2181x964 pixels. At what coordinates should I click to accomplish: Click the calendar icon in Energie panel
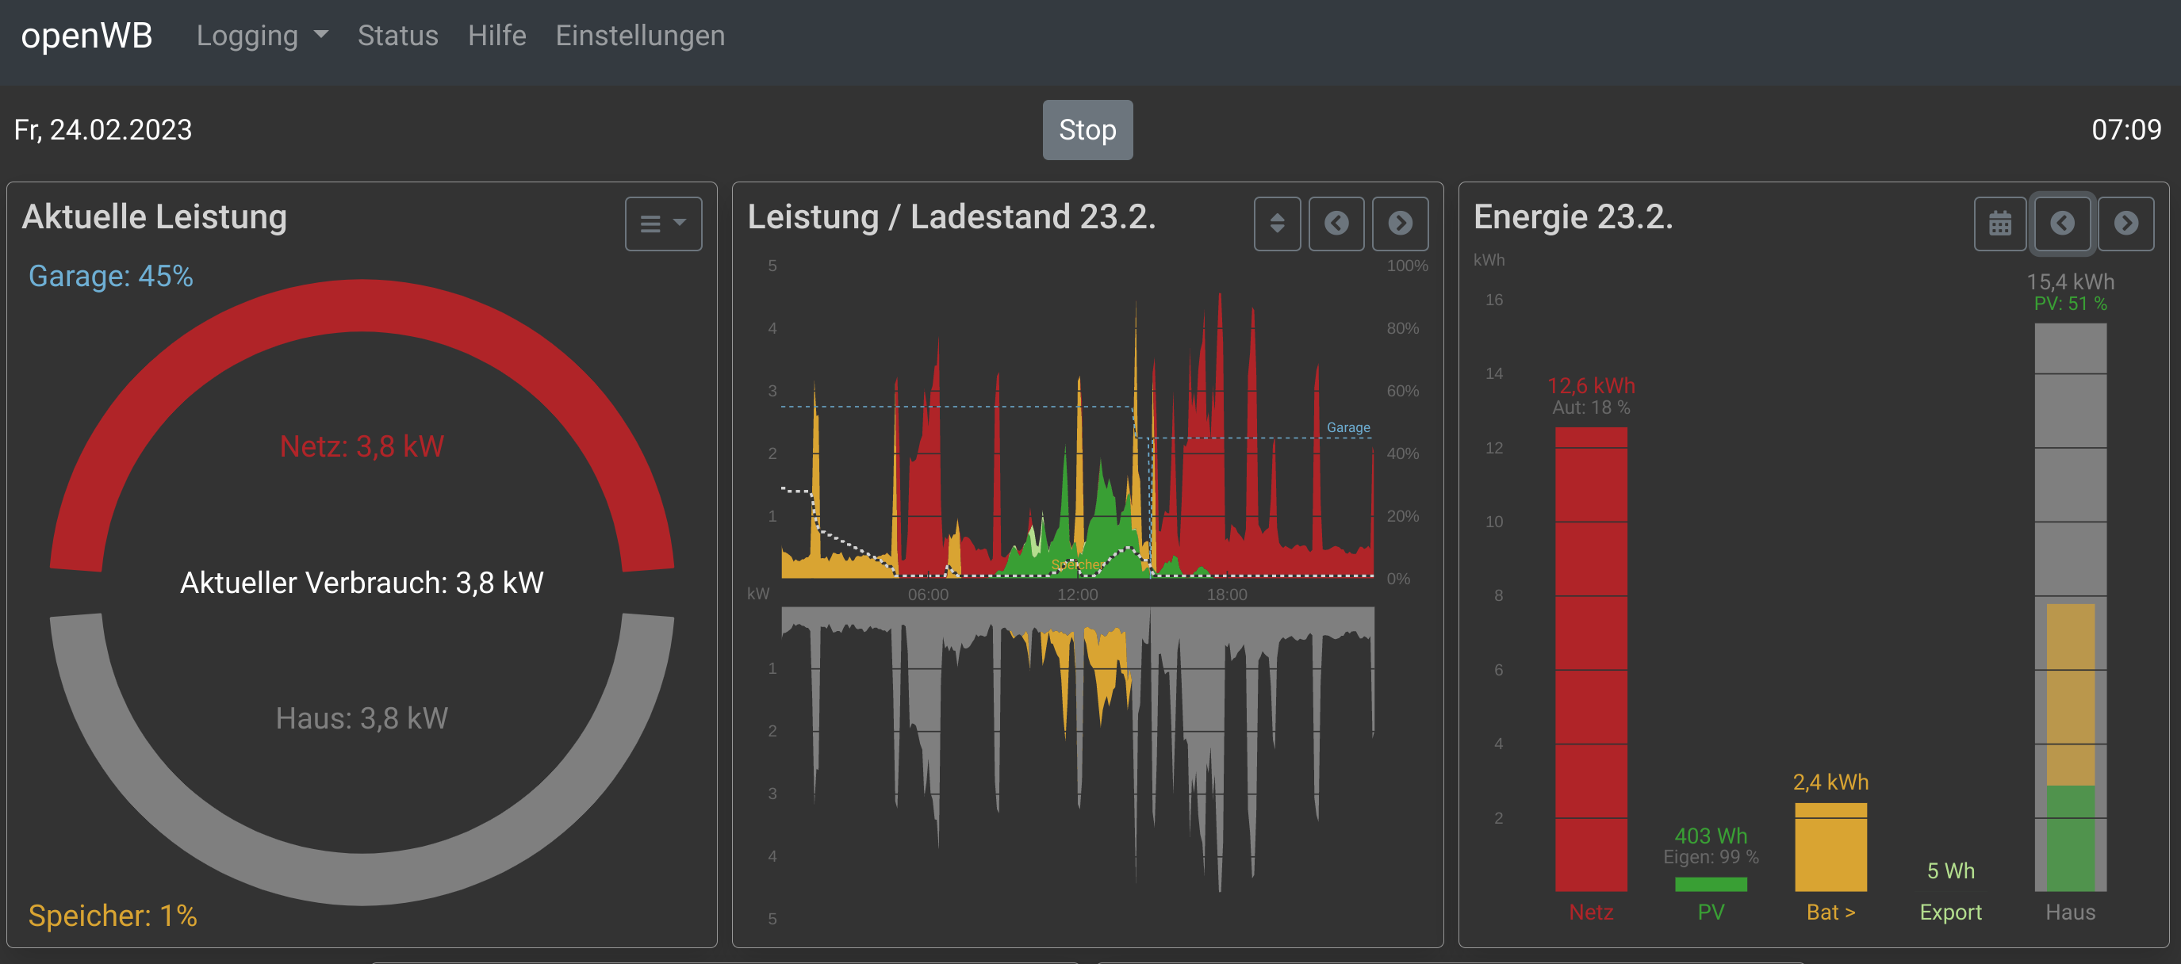tap(2000, 224)
